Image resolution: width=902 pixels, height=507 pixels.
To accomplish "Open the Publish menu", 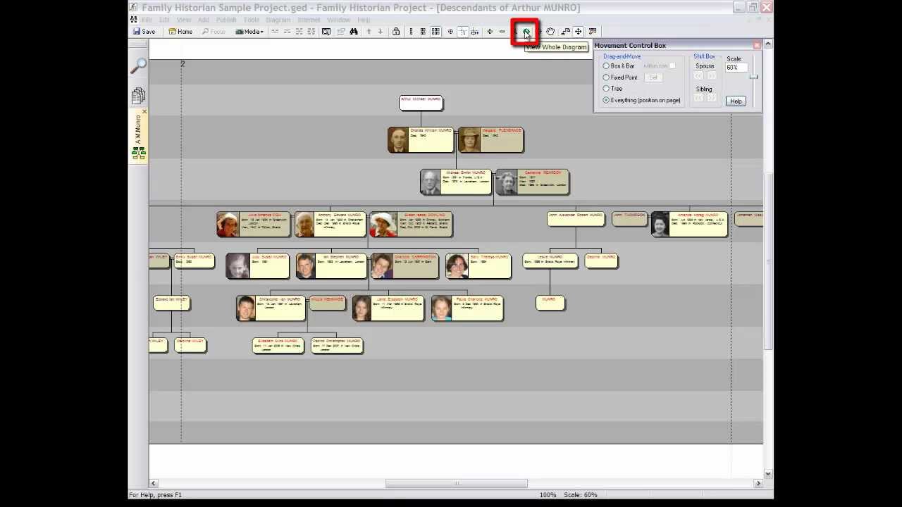I will click(226, 20).
